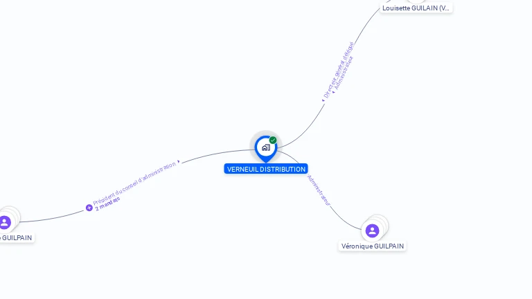Image resolution: width=532 pixels, height=299 pixels.
Task: Click the partially visible GUILPAIN label at left
Action: point(17,238)
